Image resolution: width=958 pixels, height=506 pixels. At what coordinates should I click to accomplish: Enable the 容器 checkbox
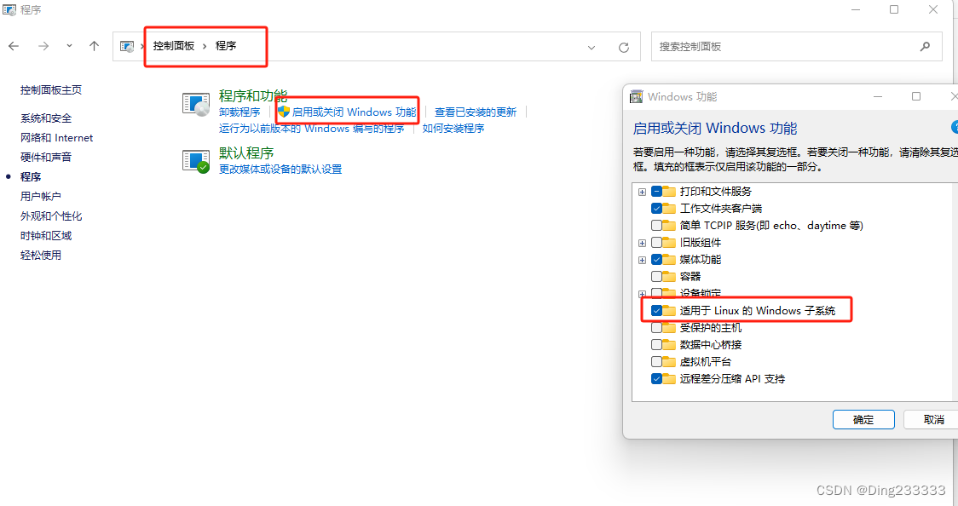[x=656, y=277]
